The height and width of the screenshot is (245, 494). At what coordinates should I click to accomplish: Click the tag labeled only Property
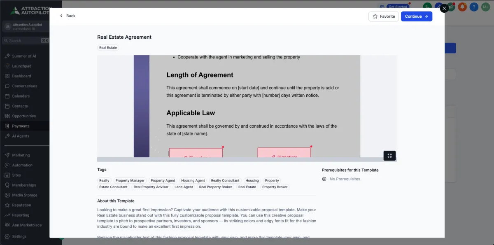(x=272, y=180)
